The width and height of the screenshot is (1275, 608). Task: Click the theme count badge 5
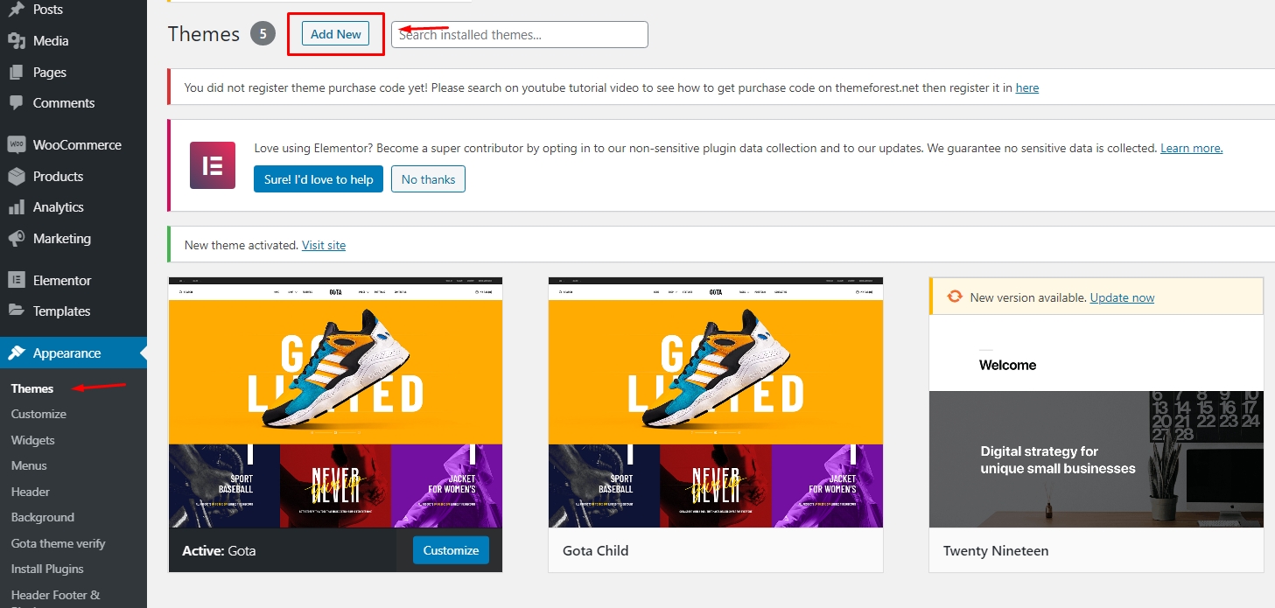click(x=263, y=34)
